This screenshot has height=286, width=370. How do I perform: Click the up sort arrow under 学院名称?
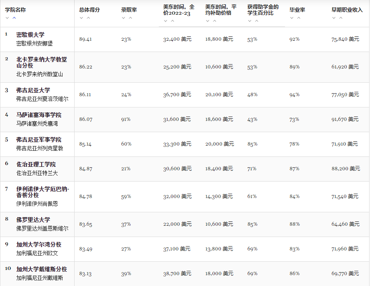coord(14,18)
